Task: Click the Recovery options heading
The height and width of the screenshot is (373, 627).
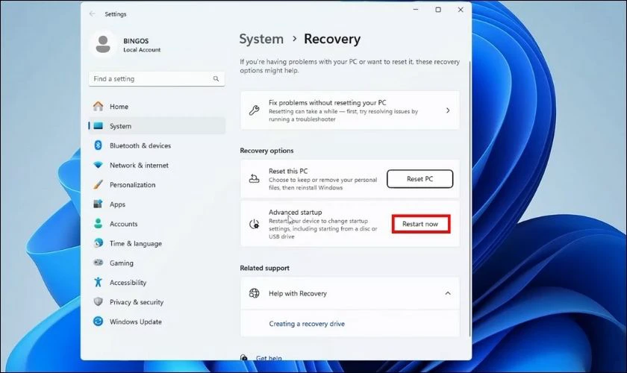Action: [266, 151]
